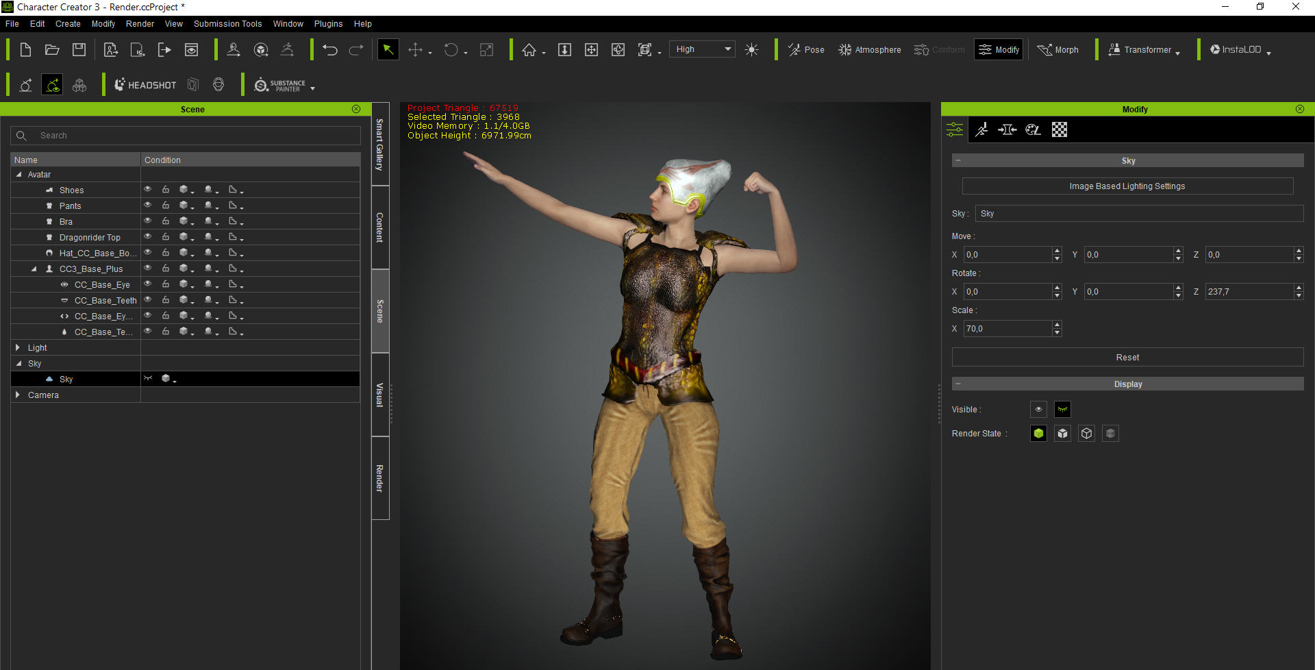Viewport: 1315px width, 670px height.
Task: Click the Home camera view icon
Action: 529,49
